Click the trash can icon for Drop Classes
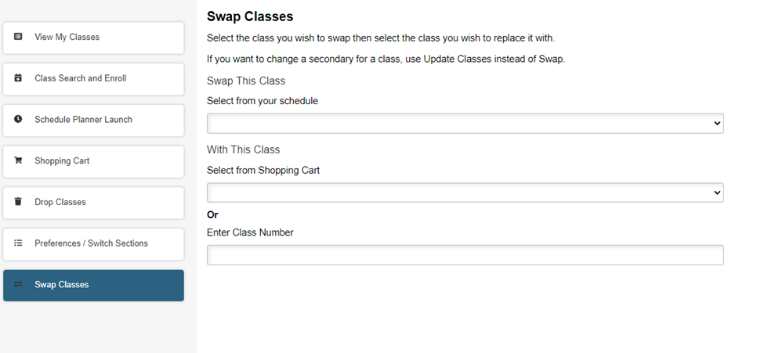The image size is (764, 353). tap(18, 202)
